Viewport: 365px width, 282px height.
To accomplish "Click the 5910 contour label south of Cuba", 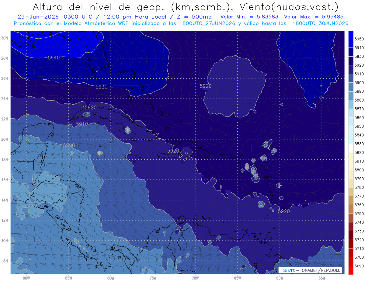I will 82,124.
